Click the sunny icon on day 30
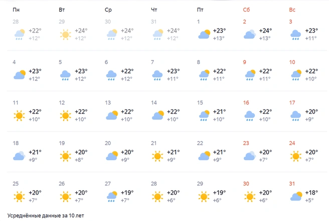This screenshot has height=221, width=329. (250, 196)
